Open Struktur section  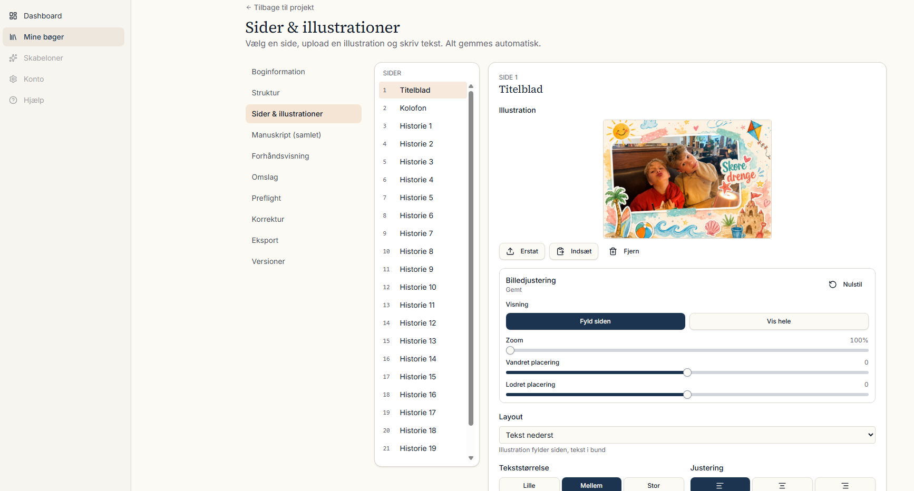tap(304, 93)
